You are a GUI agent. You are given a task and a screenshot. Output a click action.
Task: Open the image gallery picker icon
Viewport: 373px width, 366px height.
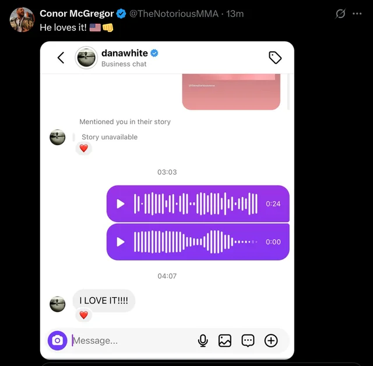coord(225,340)
